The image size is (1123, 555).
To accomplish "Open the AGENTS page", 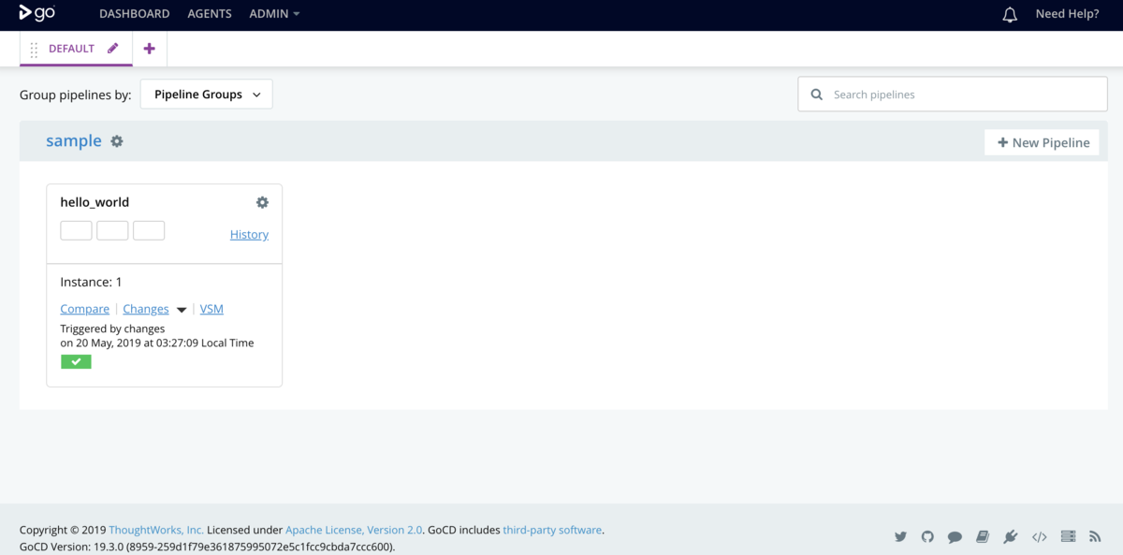I will coord(210,14).
